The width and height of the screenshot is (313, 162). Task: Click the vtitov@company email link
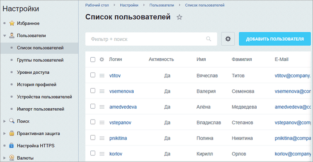click(293, 76)
